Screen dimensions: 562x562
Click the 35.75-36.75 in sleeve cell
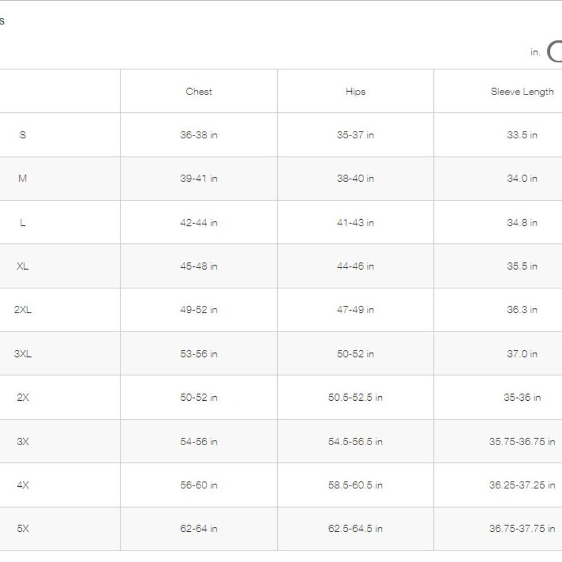(x=522, y=441)
